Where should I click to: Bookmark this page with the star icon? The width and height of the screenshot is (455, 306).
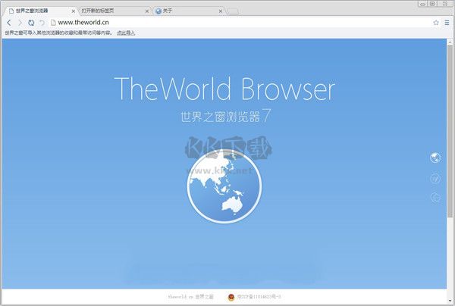click(x=436, y=23)
